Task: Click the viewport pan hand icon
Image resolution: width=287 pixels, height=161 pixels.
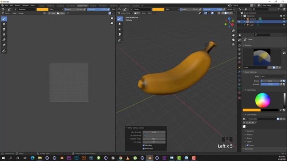Action: point(233,35)
